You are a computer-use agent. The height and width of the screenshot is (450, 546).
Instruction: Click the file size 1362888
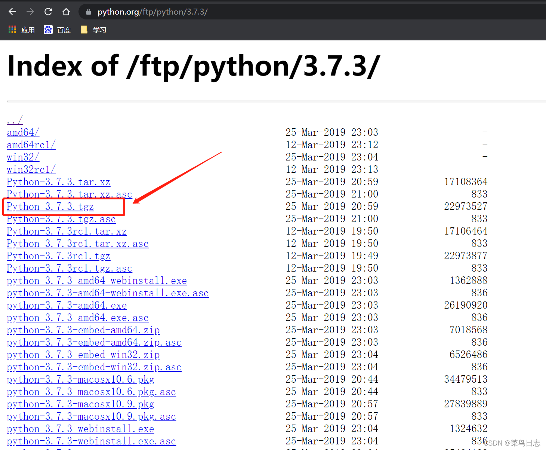click(469, 281)
